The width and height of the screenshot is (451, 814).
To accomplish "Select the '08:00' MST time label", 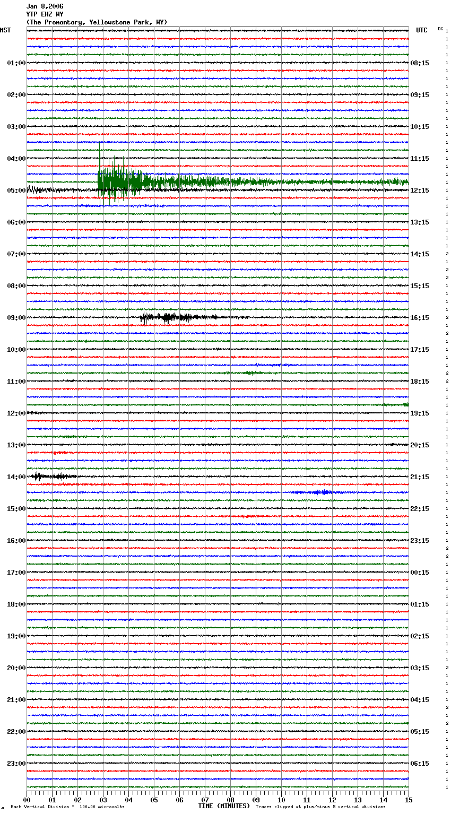I will 16,286.
